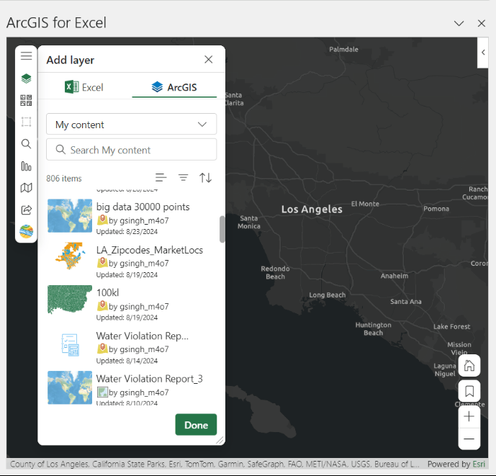
Task: Activate the rectangle selection tool
Action: [x=26, y=122]
